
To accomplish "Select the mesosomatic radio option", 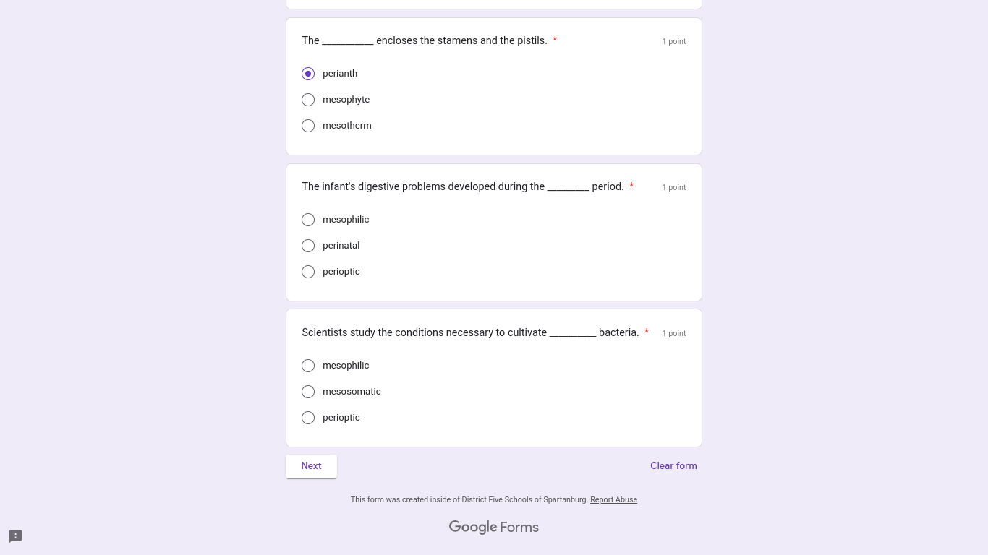I will 308,392.
